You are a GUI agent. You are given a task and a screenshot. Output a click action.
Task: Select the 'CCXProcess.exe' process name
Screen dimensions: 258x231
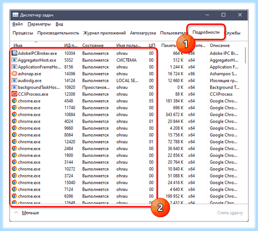tap(33, 94)
